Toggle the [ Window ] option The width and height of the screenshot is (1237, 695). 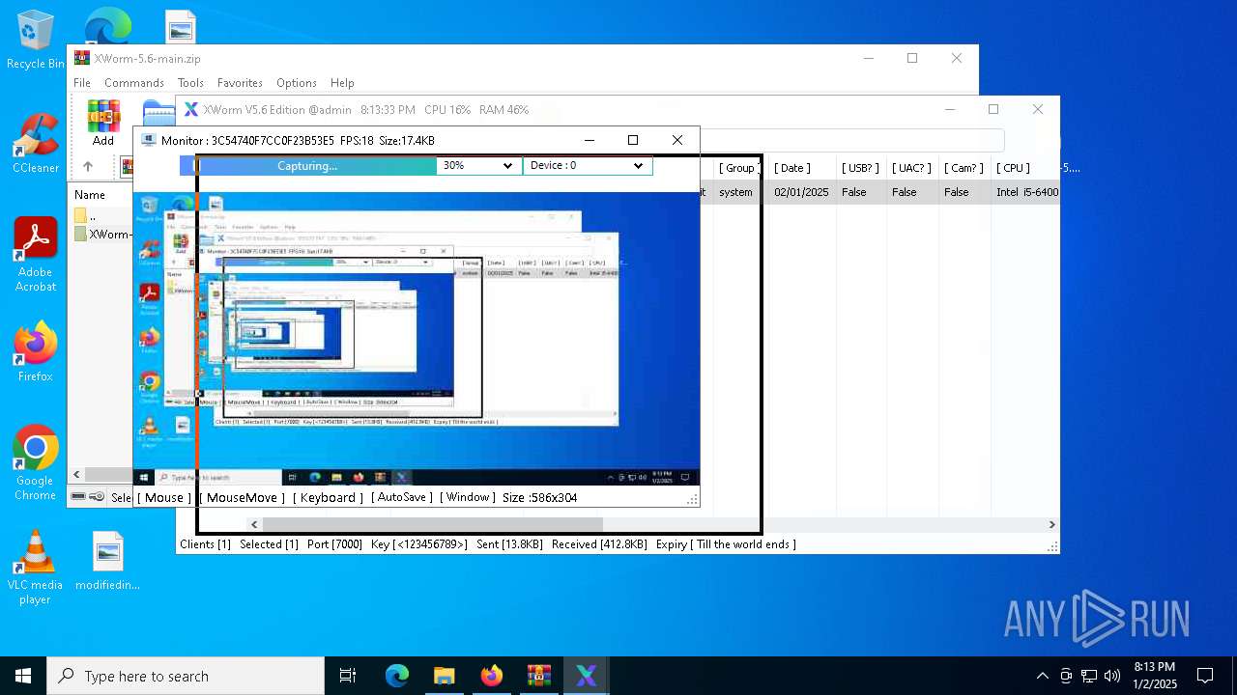point(467,497)
